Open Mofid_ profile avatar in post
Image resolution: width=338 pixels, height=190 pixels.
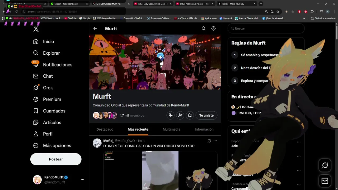pyautogui.click(x=97, y=143)
